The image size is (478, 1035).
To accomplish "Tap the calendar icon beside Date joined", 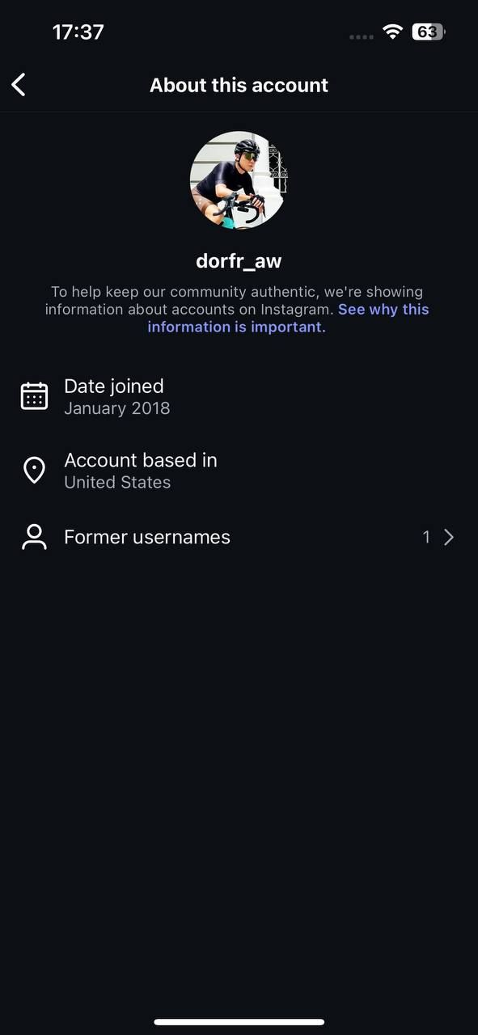I will (x=34, y=396).
